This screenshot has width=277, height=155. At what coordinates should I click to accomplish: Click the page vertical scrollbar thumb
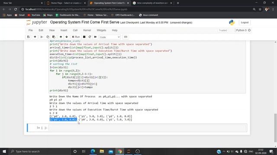(x=275, y=127)
